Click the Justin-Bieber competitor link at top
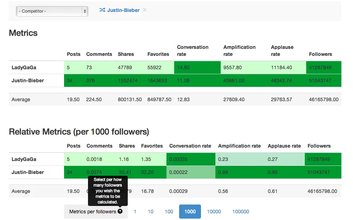This screenshot has width=353, height=220. click(x=123, y=10)
